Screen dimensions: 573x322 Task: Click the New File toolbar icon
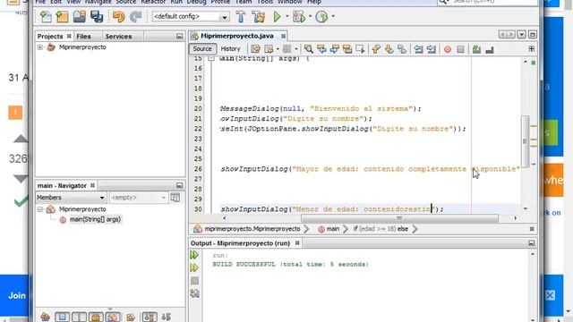46,17
